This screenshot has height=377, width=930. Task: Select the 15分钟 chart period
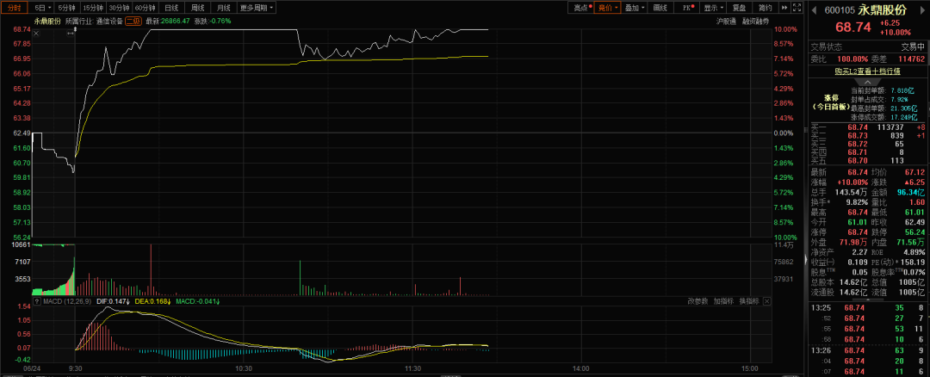click(x=93, y=8)
